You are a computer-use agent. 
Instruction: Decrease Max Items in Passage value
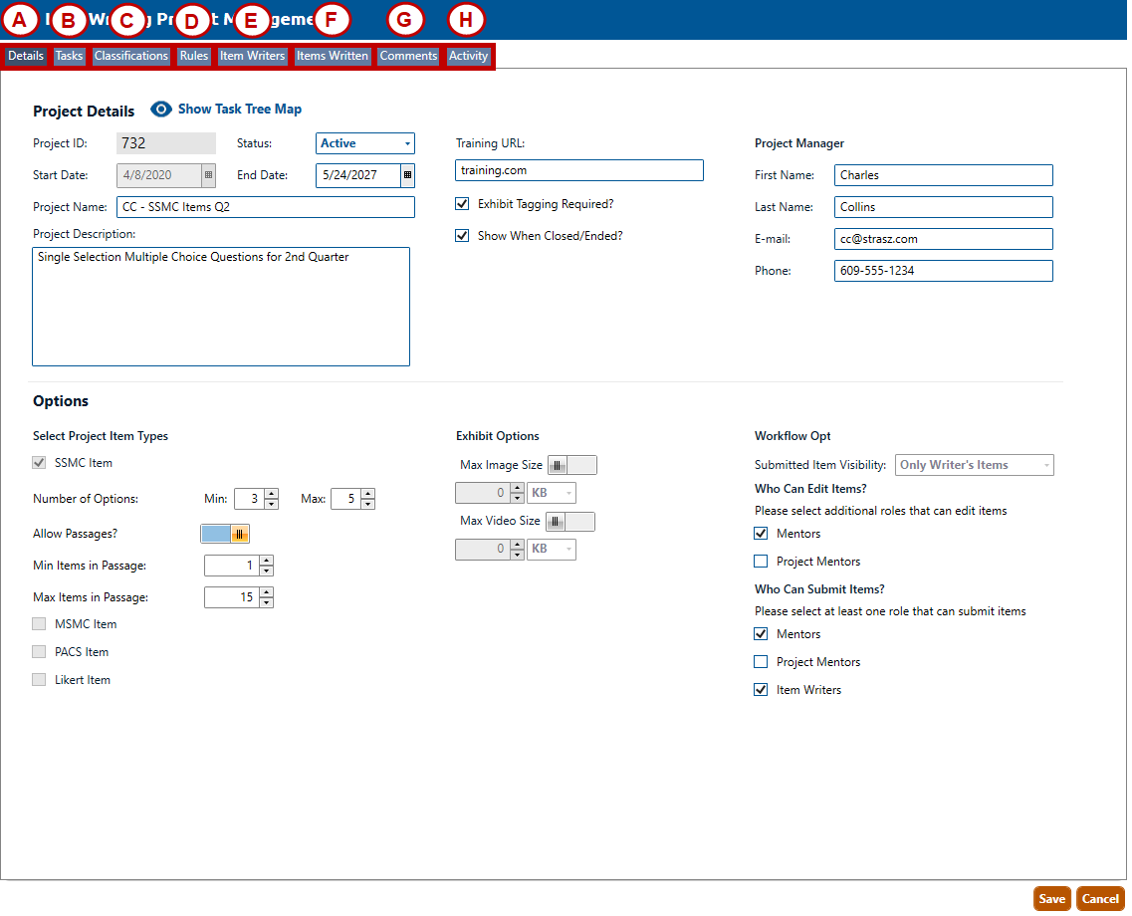click(x=266, y=603)
